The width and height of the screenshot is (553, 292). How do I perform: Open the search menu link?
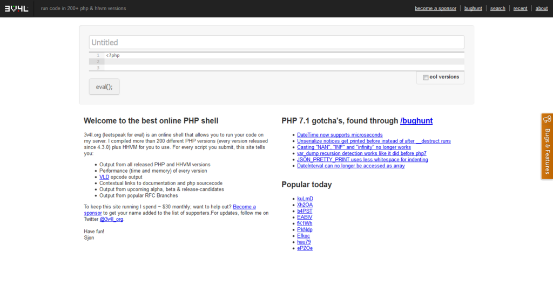(497, 9)
